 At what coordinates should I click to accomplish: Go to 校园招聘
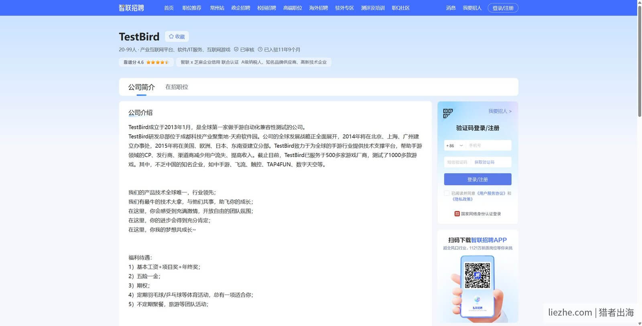pos(267,8)
